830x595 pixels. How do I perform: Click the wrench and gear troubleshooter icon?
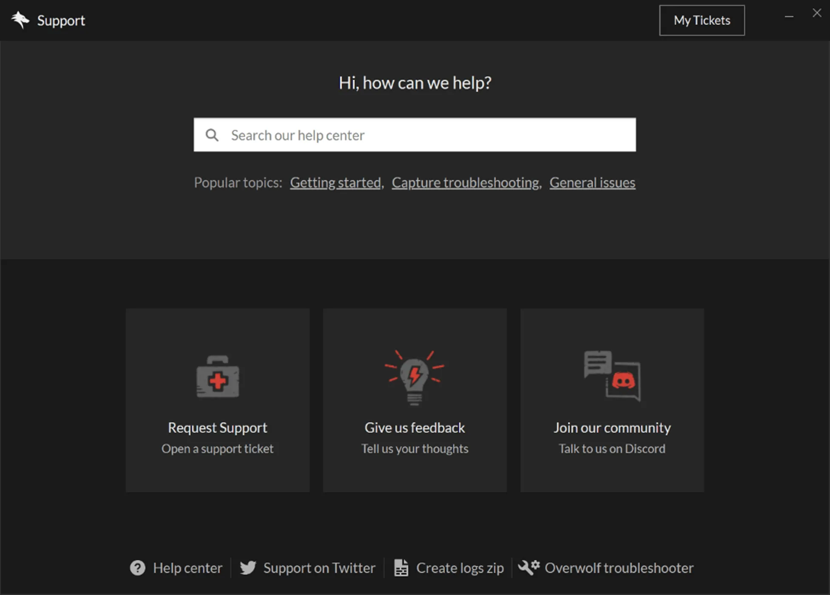(529, 567)
